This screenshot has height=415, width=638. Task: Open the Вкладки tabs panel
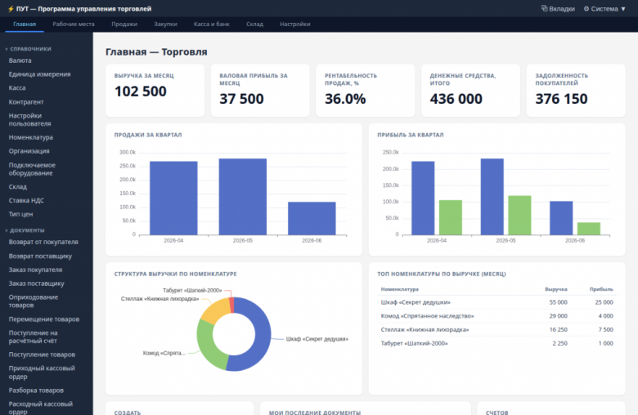click(558, 8)
